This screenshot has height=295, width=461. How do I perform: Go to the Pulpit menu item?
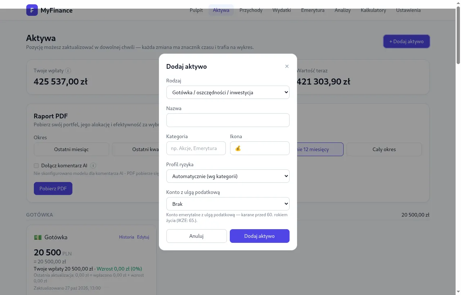[x=196, y=10]
